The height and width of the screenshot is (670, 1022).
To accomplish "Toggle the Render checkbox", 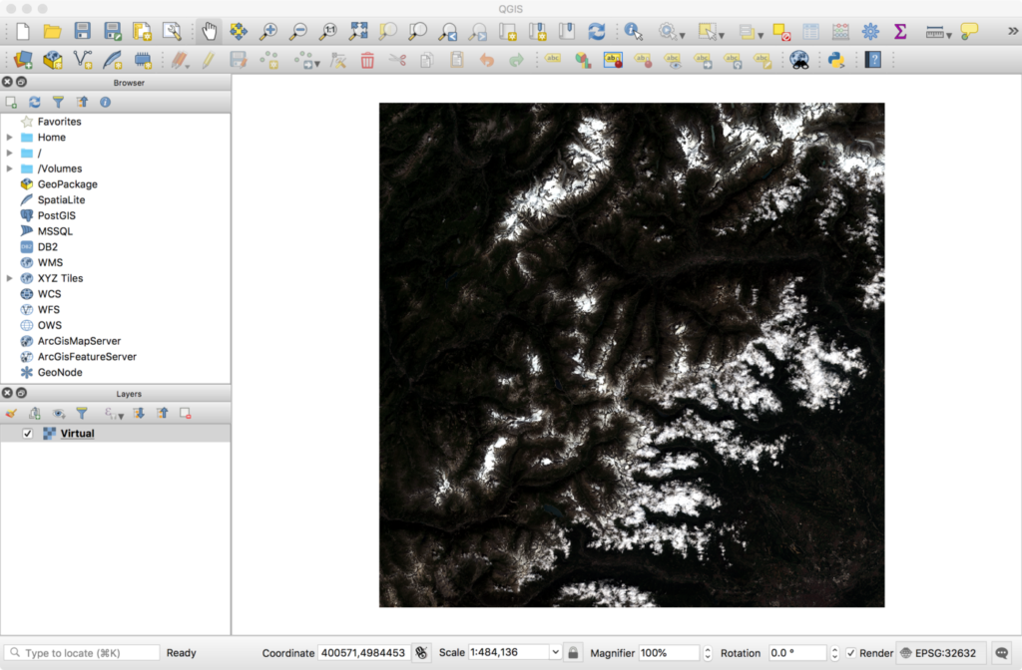I will [x=850, y=653].
